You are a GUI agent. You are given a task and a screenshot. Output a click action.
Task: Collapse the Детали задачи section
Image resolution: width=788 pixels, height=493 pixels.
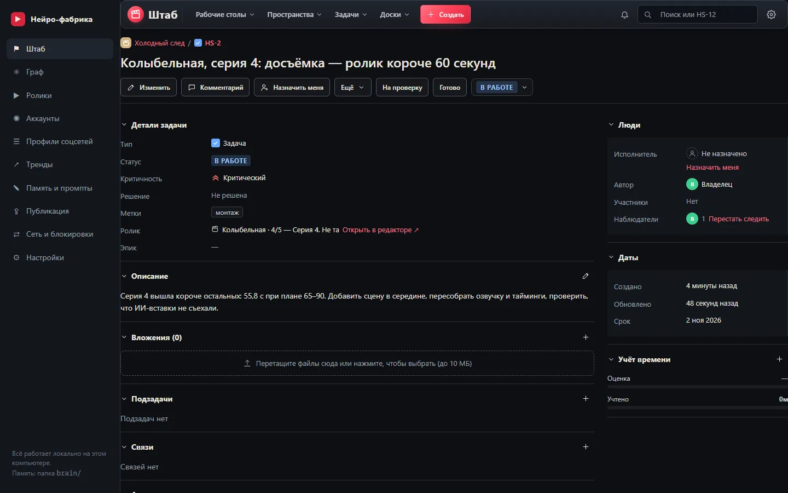pyautogui.click(x=124, y=125)
